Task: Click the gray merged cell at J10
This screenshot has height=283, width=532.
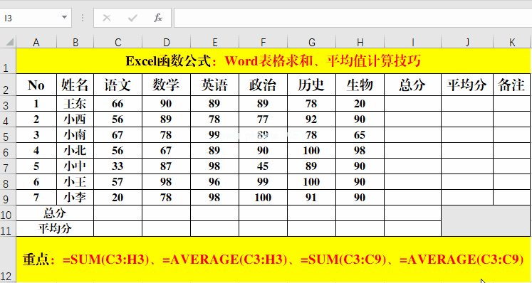Action: pyautogui.click(x=486, y=221)
